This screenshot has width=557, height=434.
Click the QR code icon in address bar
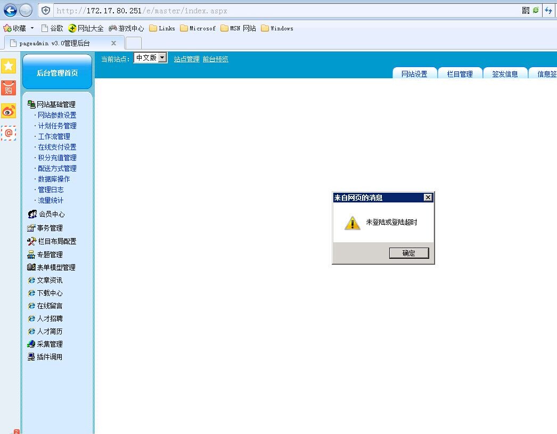(x=526, y=10)
